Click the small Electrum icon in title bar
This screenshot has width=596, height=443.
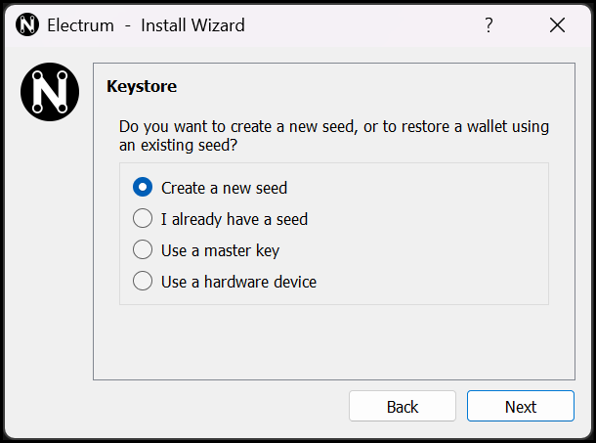coord(27,25)
